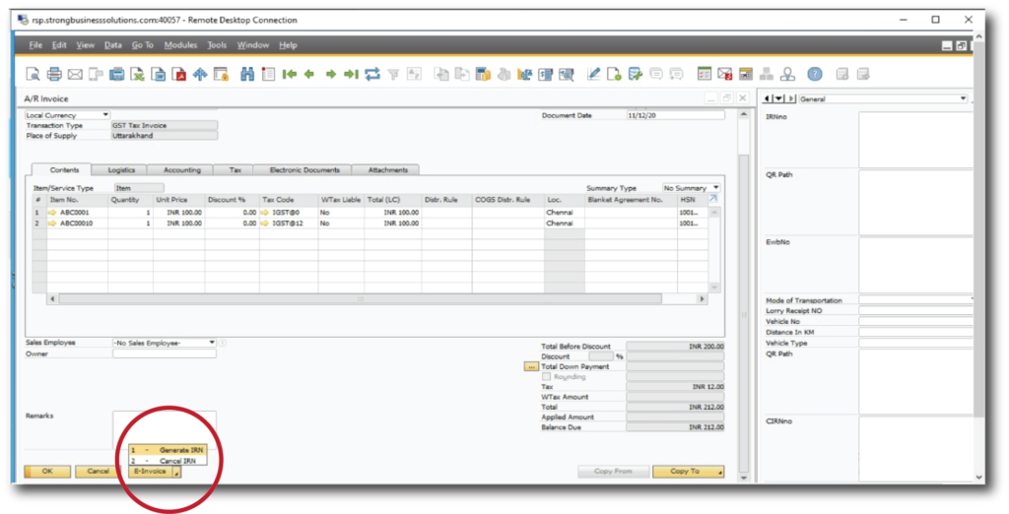Open Print Preview from the toolbar

point(34,74)
